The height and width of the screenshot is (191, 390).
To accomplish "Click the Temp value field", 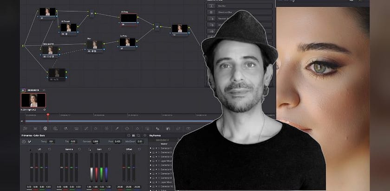I will click(51, 141).
